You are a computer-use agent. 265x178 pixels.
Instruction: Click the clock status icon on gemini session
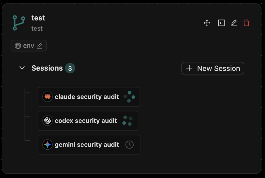tap(129, 144)
